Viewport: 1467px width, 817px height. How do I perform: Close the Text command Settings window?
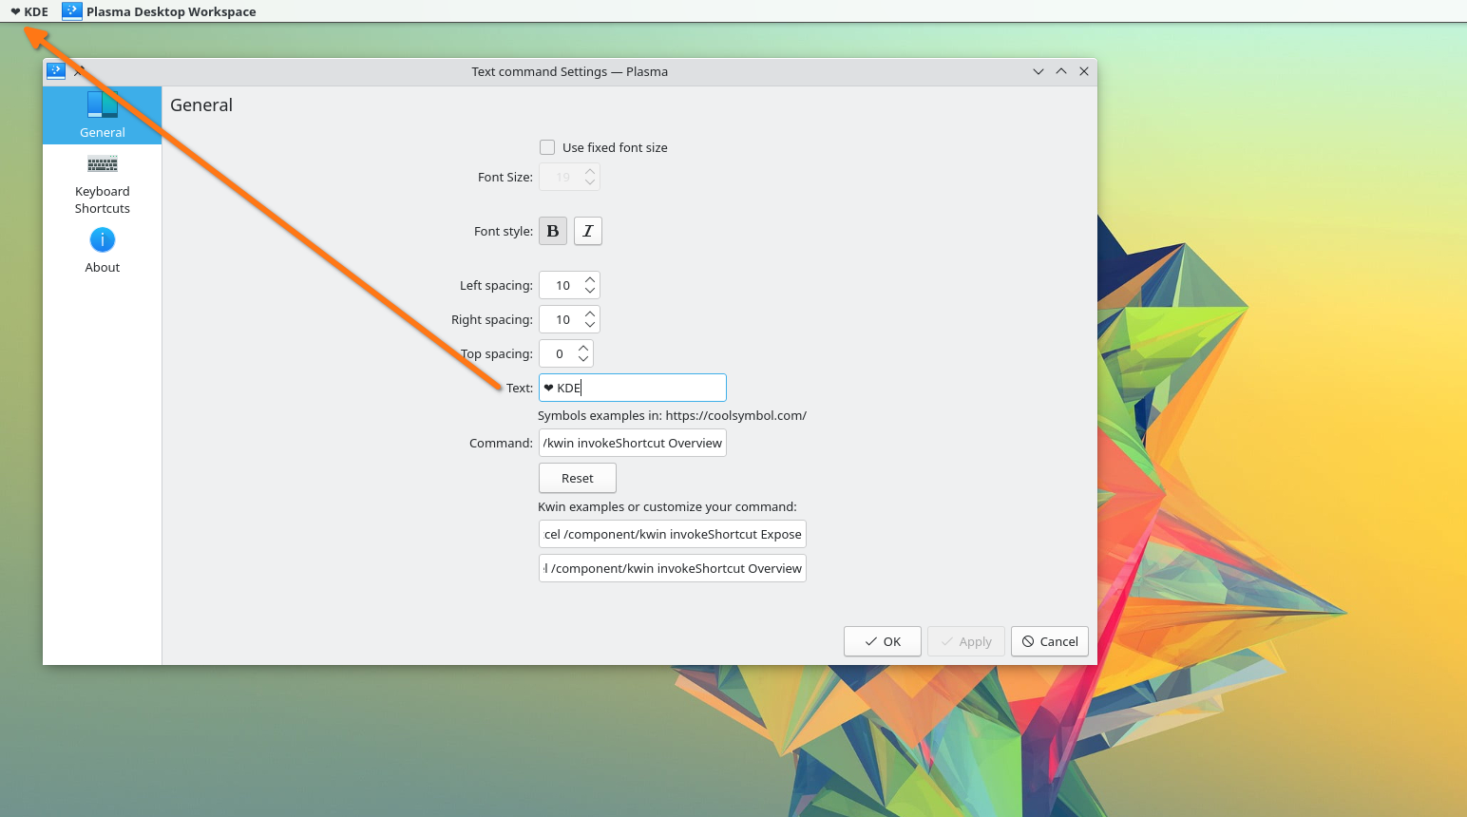1084,71
